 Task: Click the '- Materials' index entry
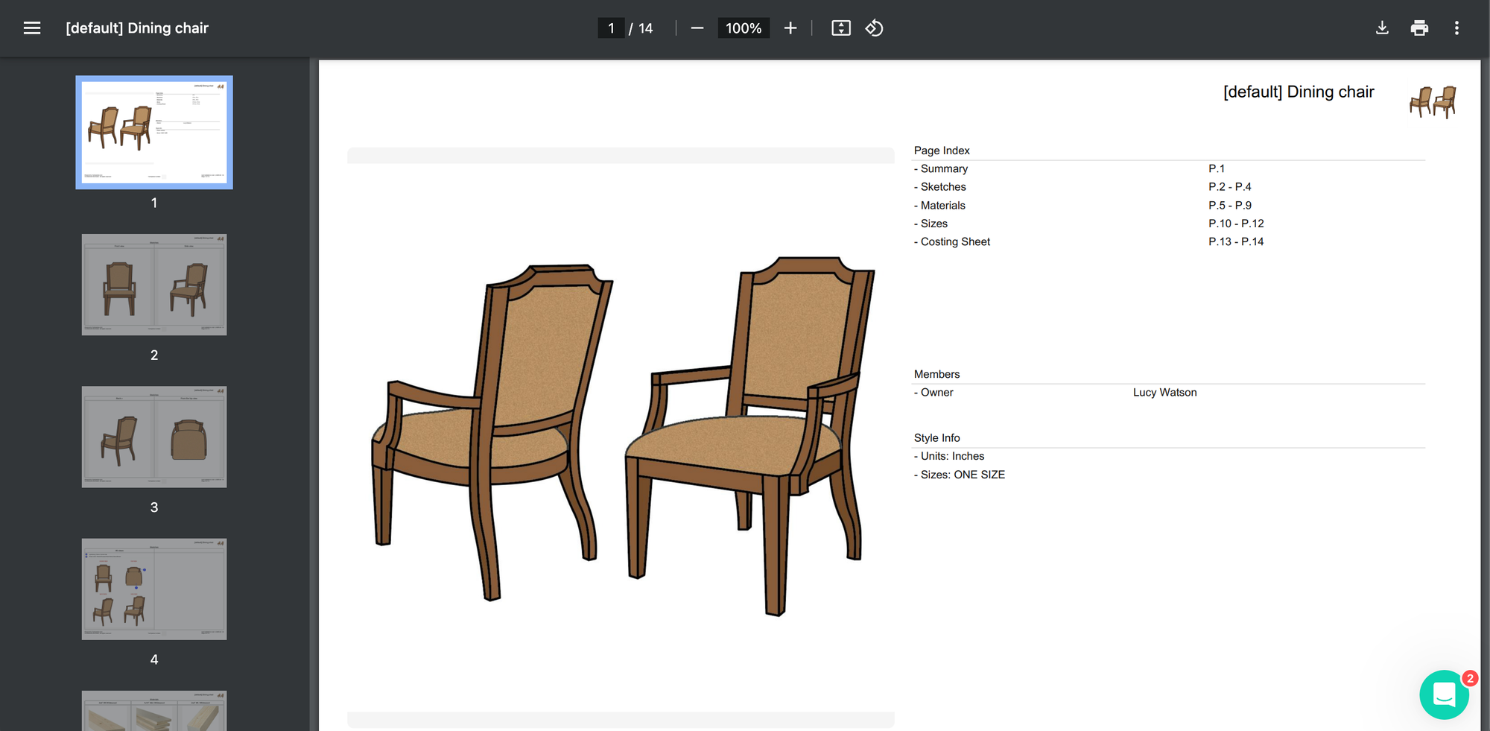coord(939,206)
